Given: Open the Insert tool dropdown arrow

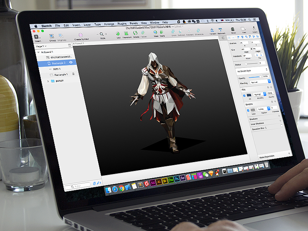Looking at the screenshot, I should tap(40, 37).
